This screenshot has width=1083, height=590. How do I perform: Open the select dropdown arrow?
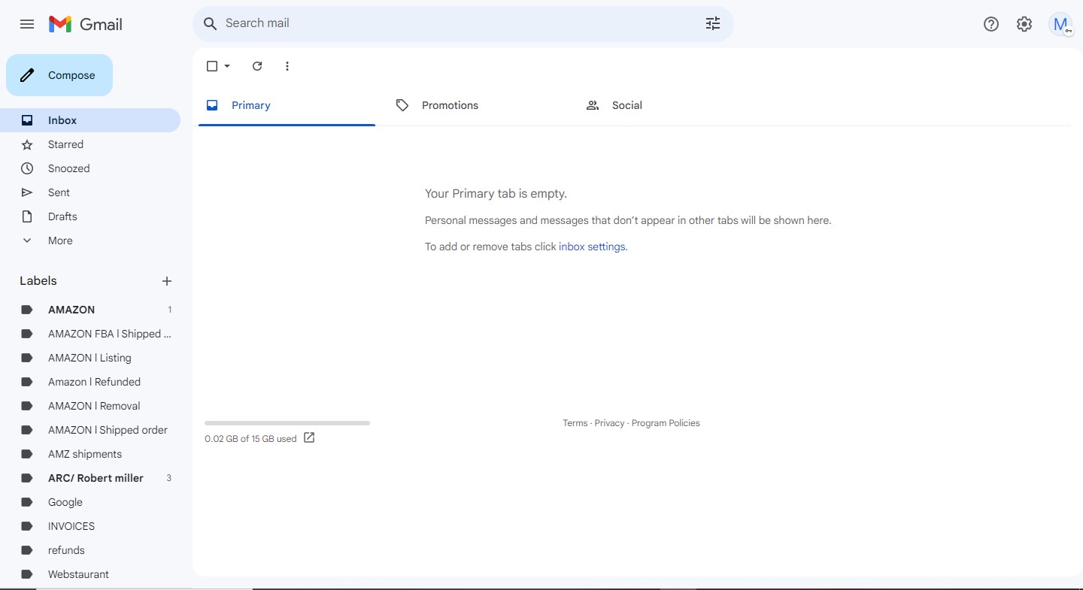point(227,66)
